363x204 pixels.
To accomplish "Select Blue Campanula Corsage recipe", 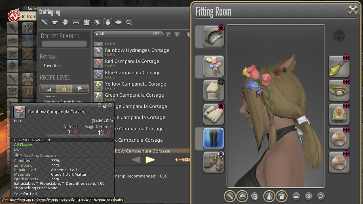I will (132, 73).
